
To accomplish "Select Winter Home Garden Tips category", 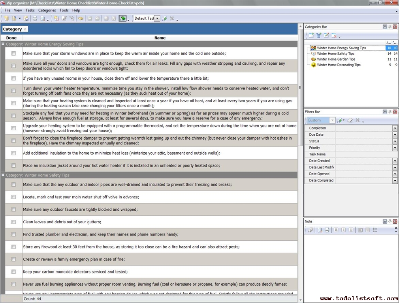I will 336,59.
